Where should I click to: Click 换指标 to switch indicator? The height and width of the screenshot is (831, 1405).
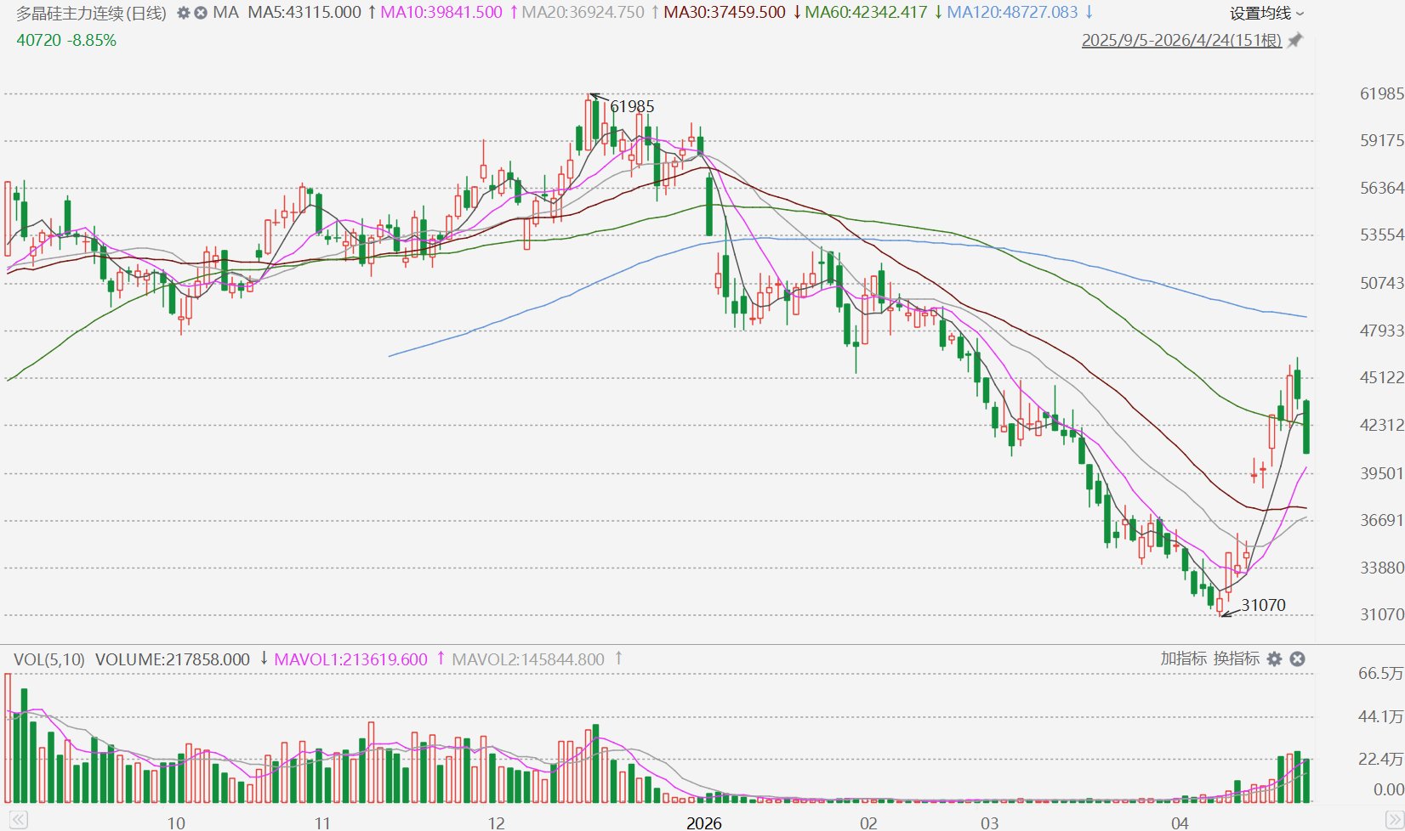click(x=1236, y=659)
